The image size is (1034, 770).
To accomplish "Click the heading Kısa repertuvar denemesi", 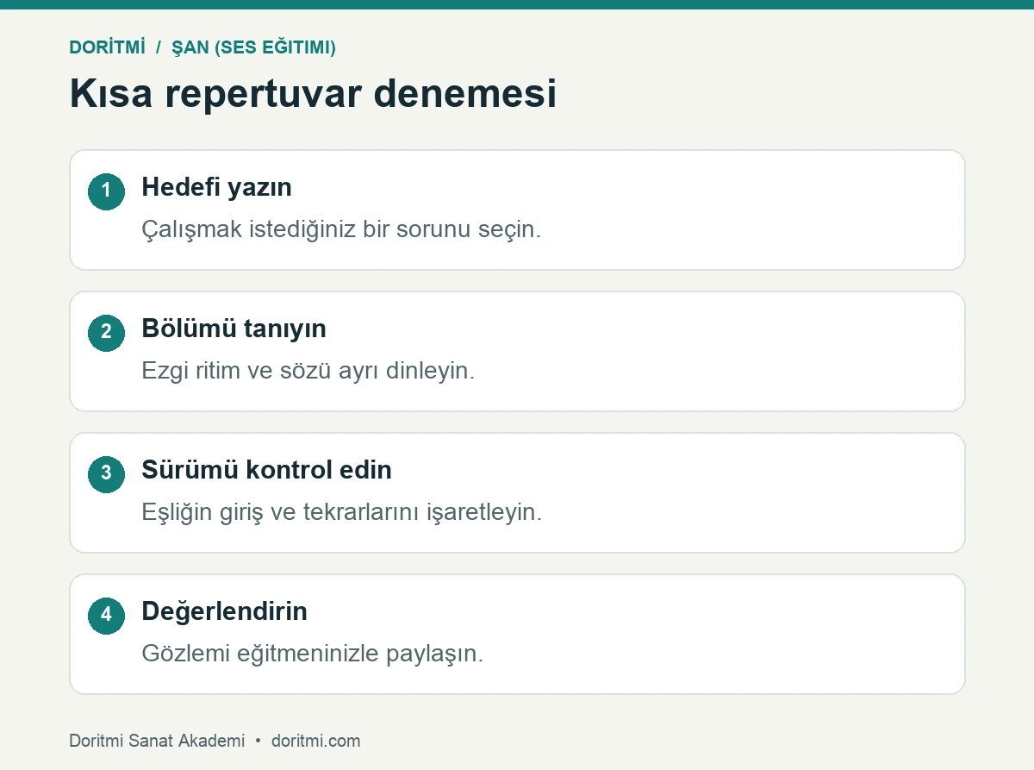I will [313, 93].
